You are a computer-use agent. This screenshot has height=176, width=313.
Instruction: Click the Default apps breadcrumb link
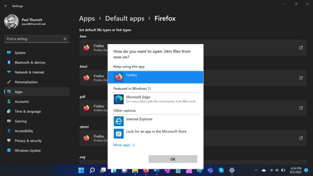125,18
